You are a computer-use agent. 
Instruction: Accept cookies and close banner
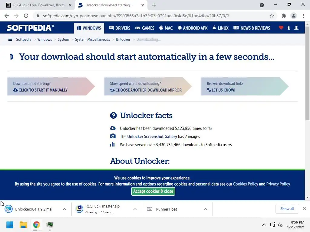tap(153, 191)
